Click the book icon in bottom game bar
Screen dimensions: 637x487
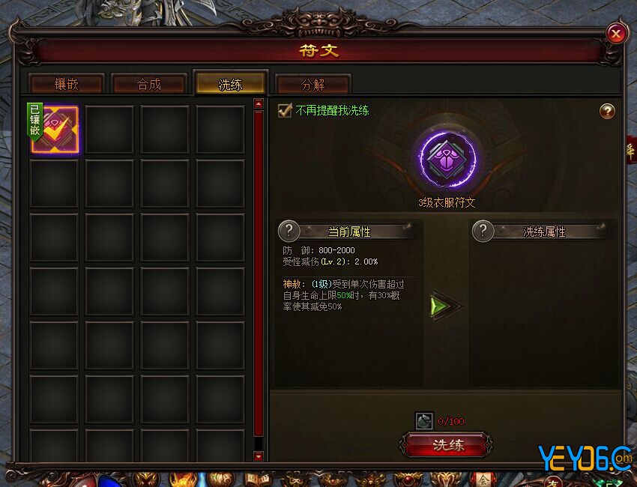(256, 480)
